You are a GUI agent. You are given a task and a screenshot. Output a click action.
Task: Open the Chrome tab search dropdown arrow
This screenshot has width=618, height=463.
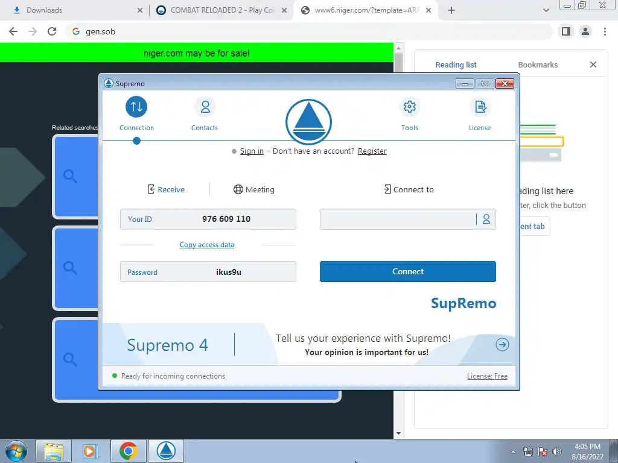tap(546, 10)
